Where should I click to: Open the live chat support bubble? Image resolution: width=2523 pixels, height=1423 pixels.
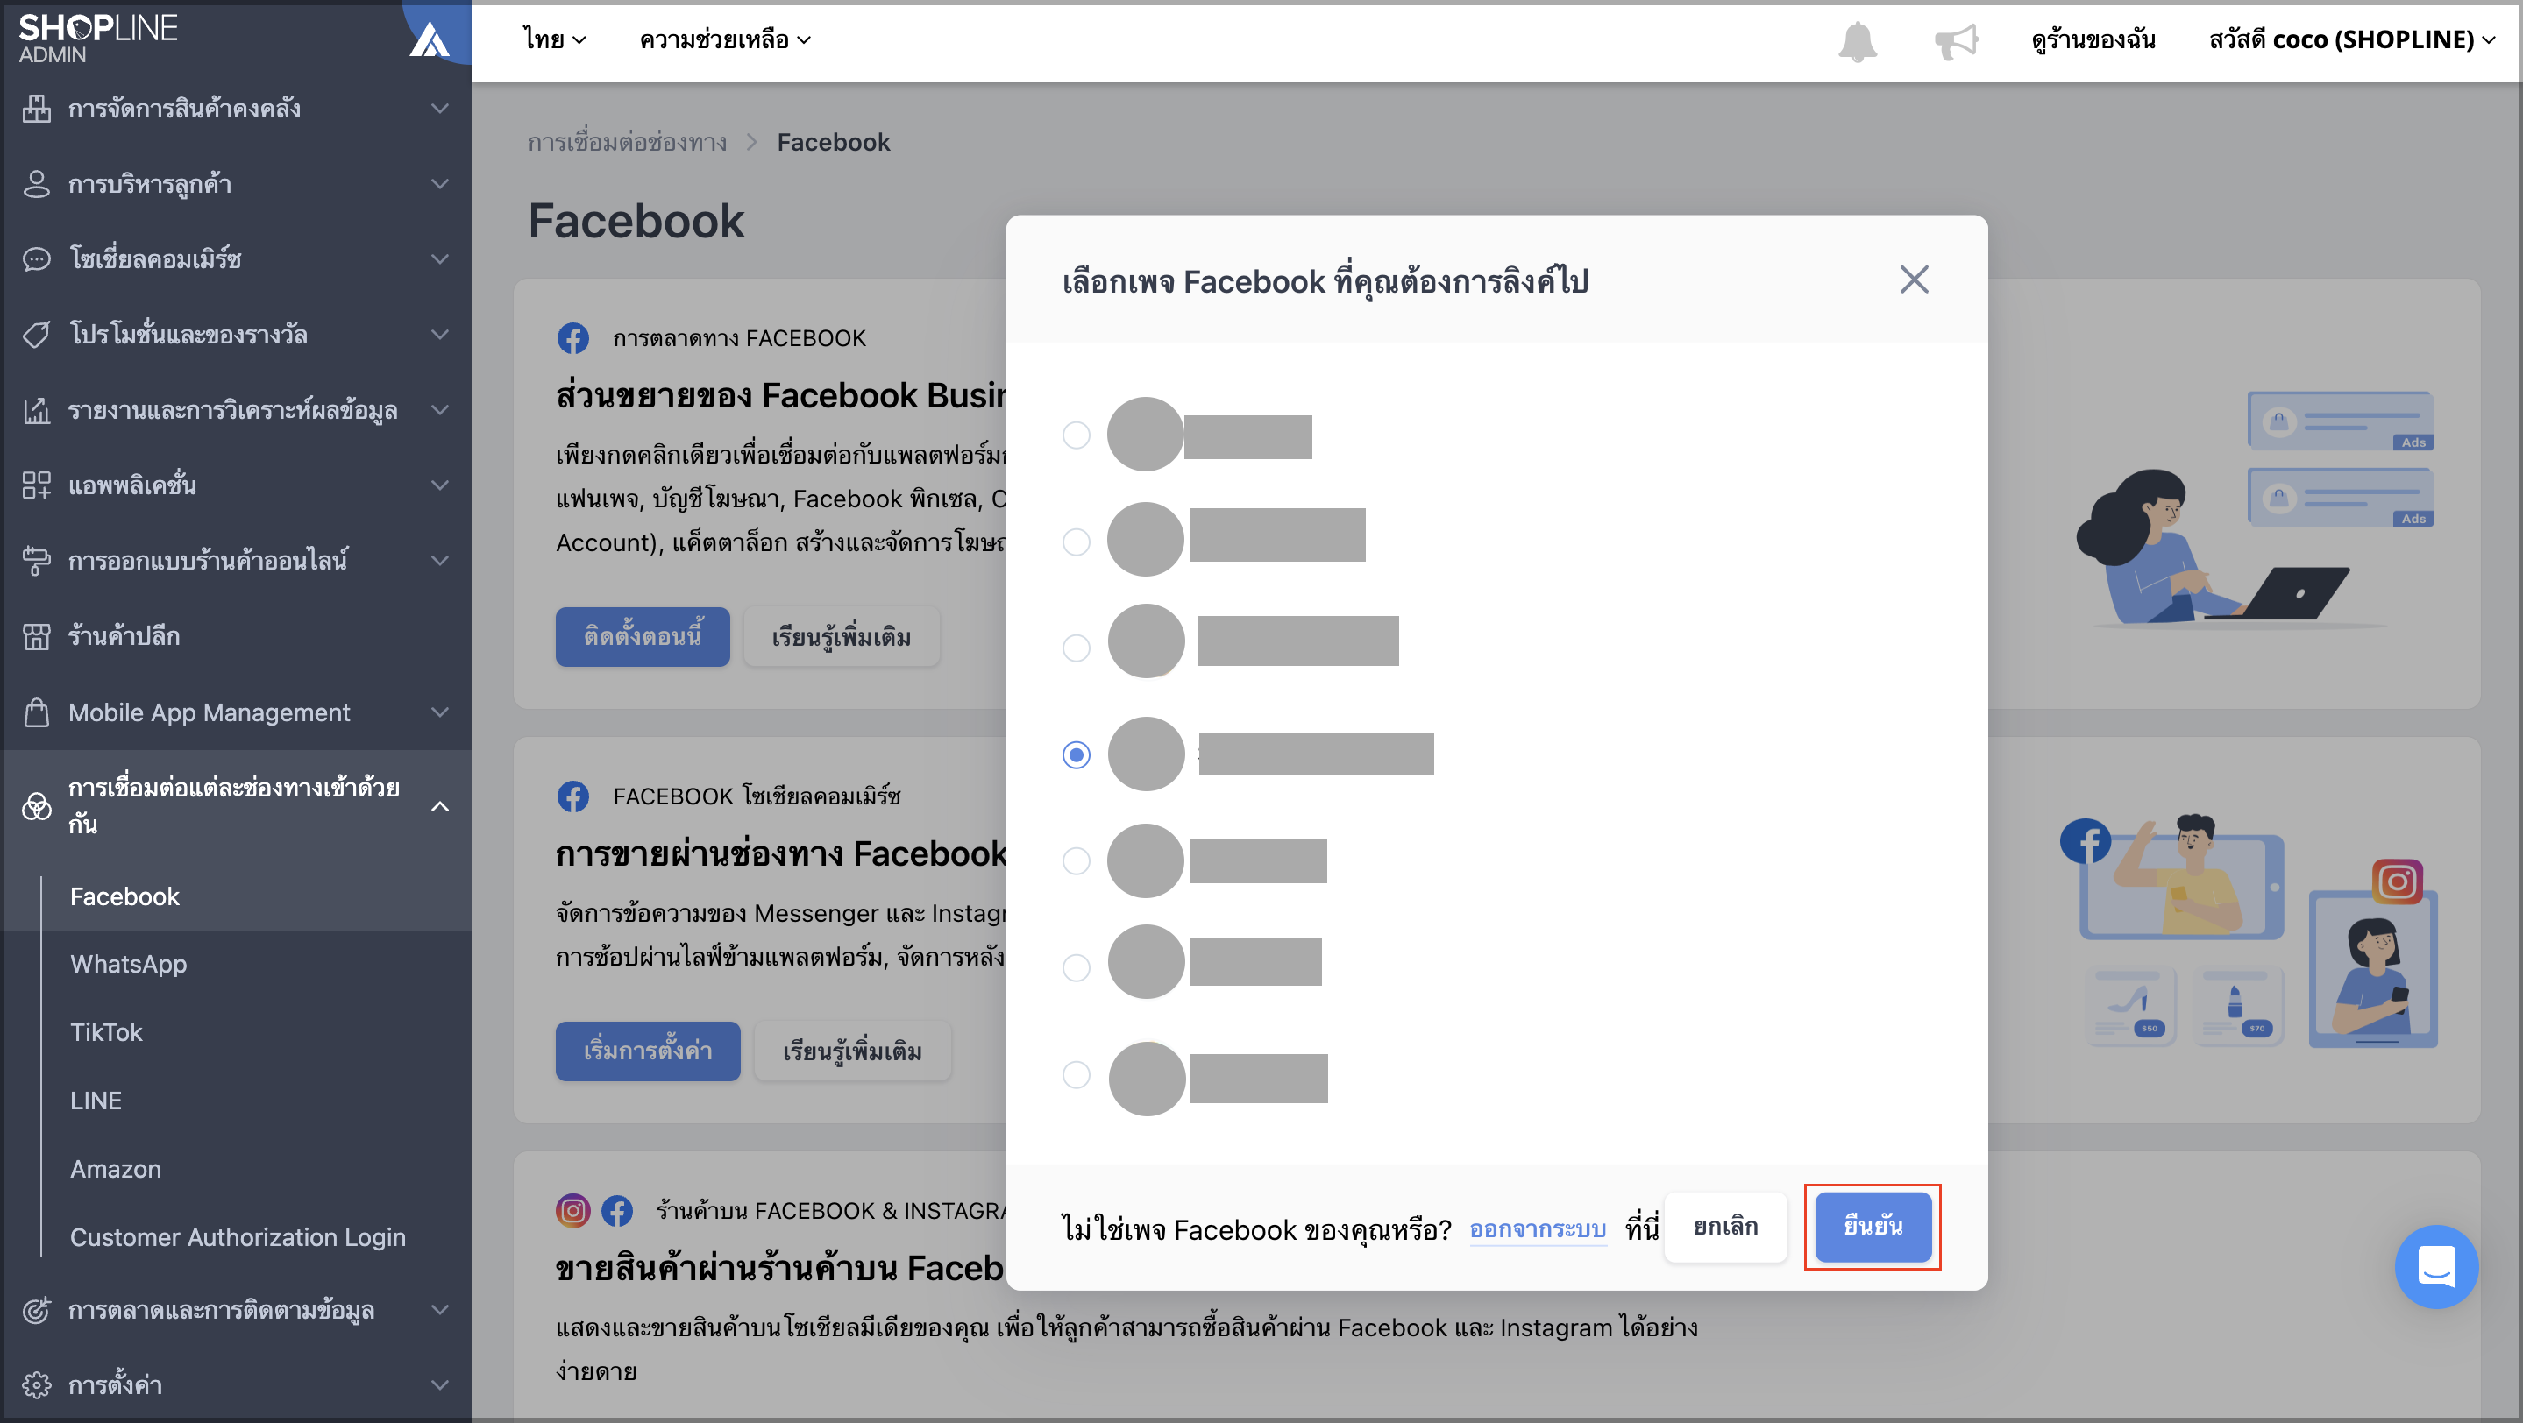click(x=2436, y=1266)
